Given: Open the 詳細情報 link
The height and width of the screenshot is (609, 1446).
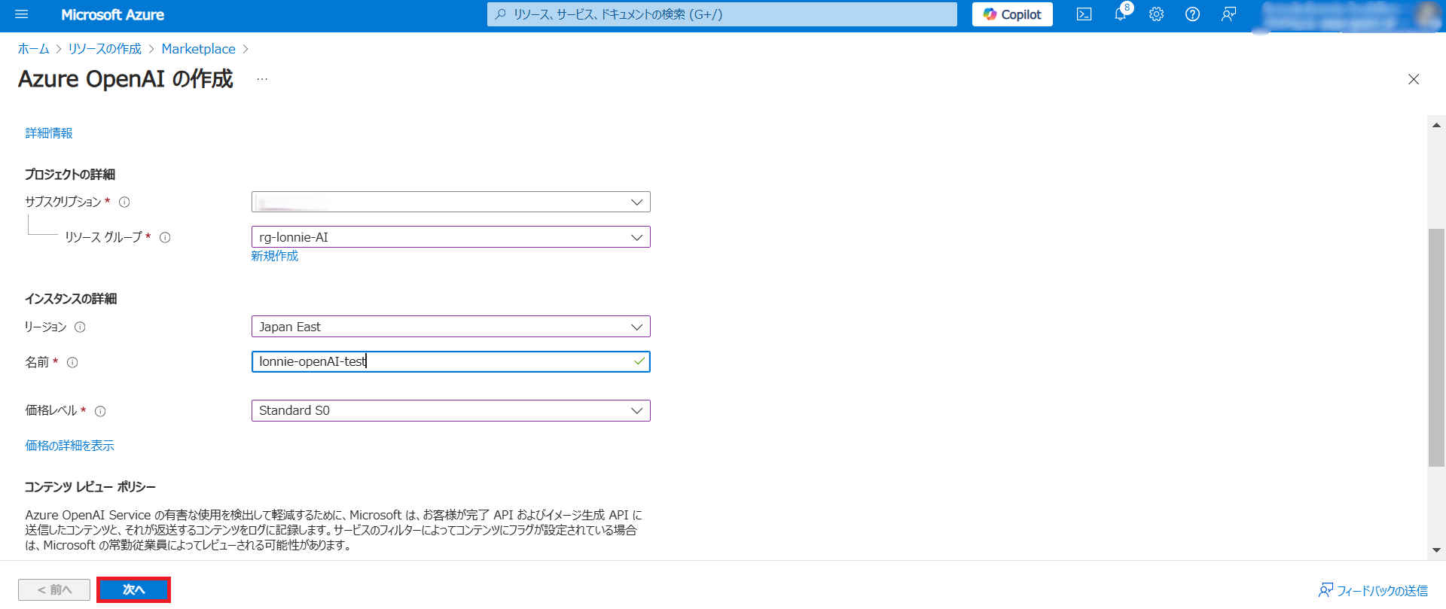Looking at the screenshot, I should point(49,133).
